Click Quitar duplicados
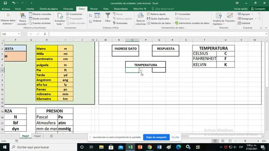The image size is (269, 151). click(x=158, y=18)
